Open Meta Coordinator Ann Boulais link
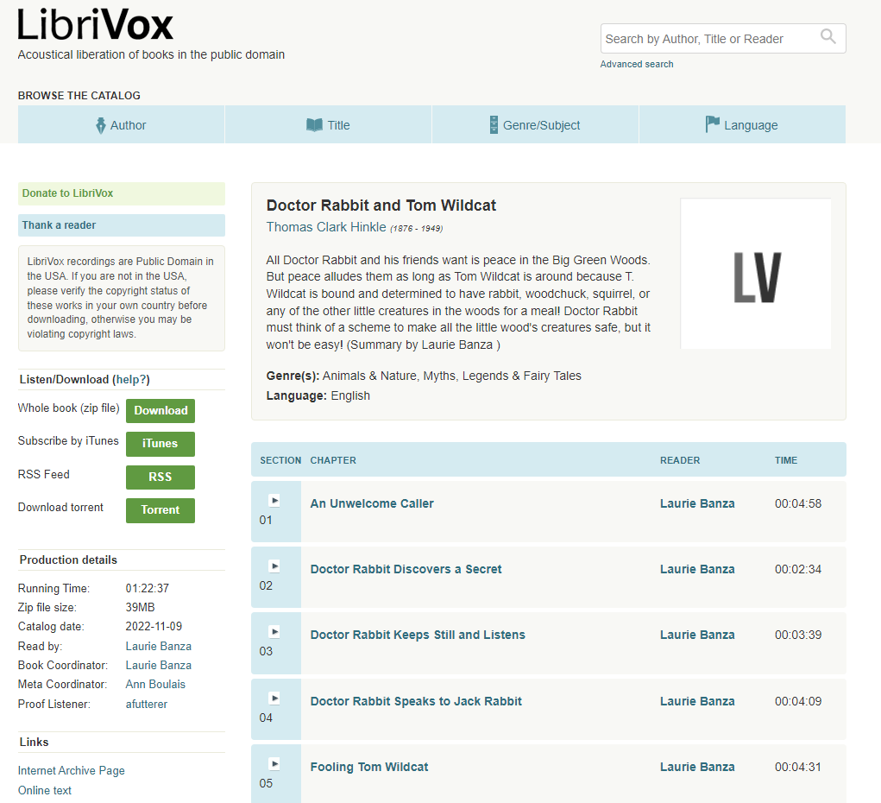This screenshot has height=803, width=881. tap(155, 685)
